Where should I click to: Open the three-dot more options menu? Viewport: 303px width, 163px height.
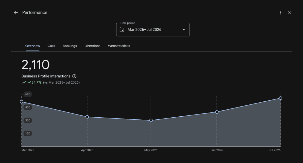(280, 13)
